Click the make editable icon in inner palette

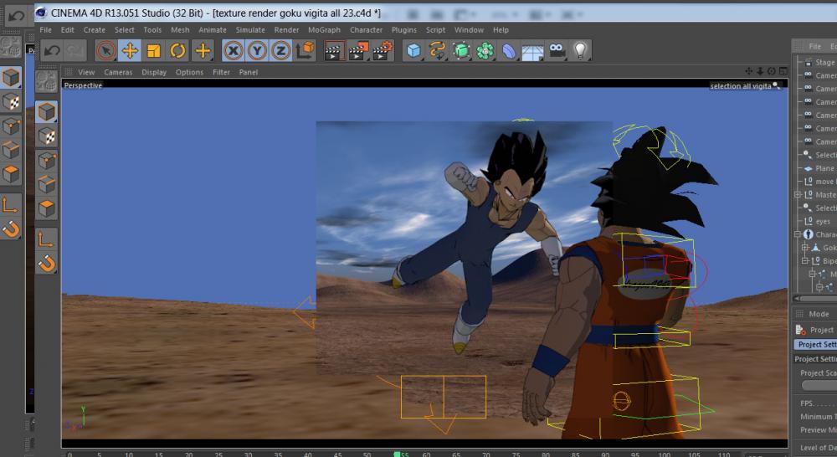tap(46, 81)
